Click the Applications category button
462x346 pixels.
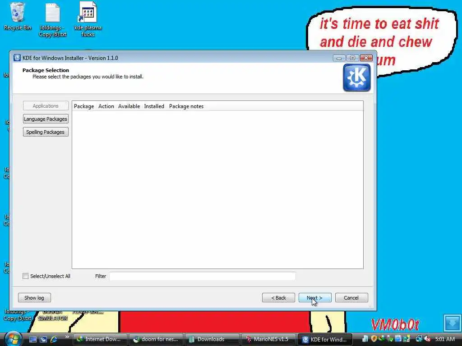pyautogui.click(x=46, y=105)
